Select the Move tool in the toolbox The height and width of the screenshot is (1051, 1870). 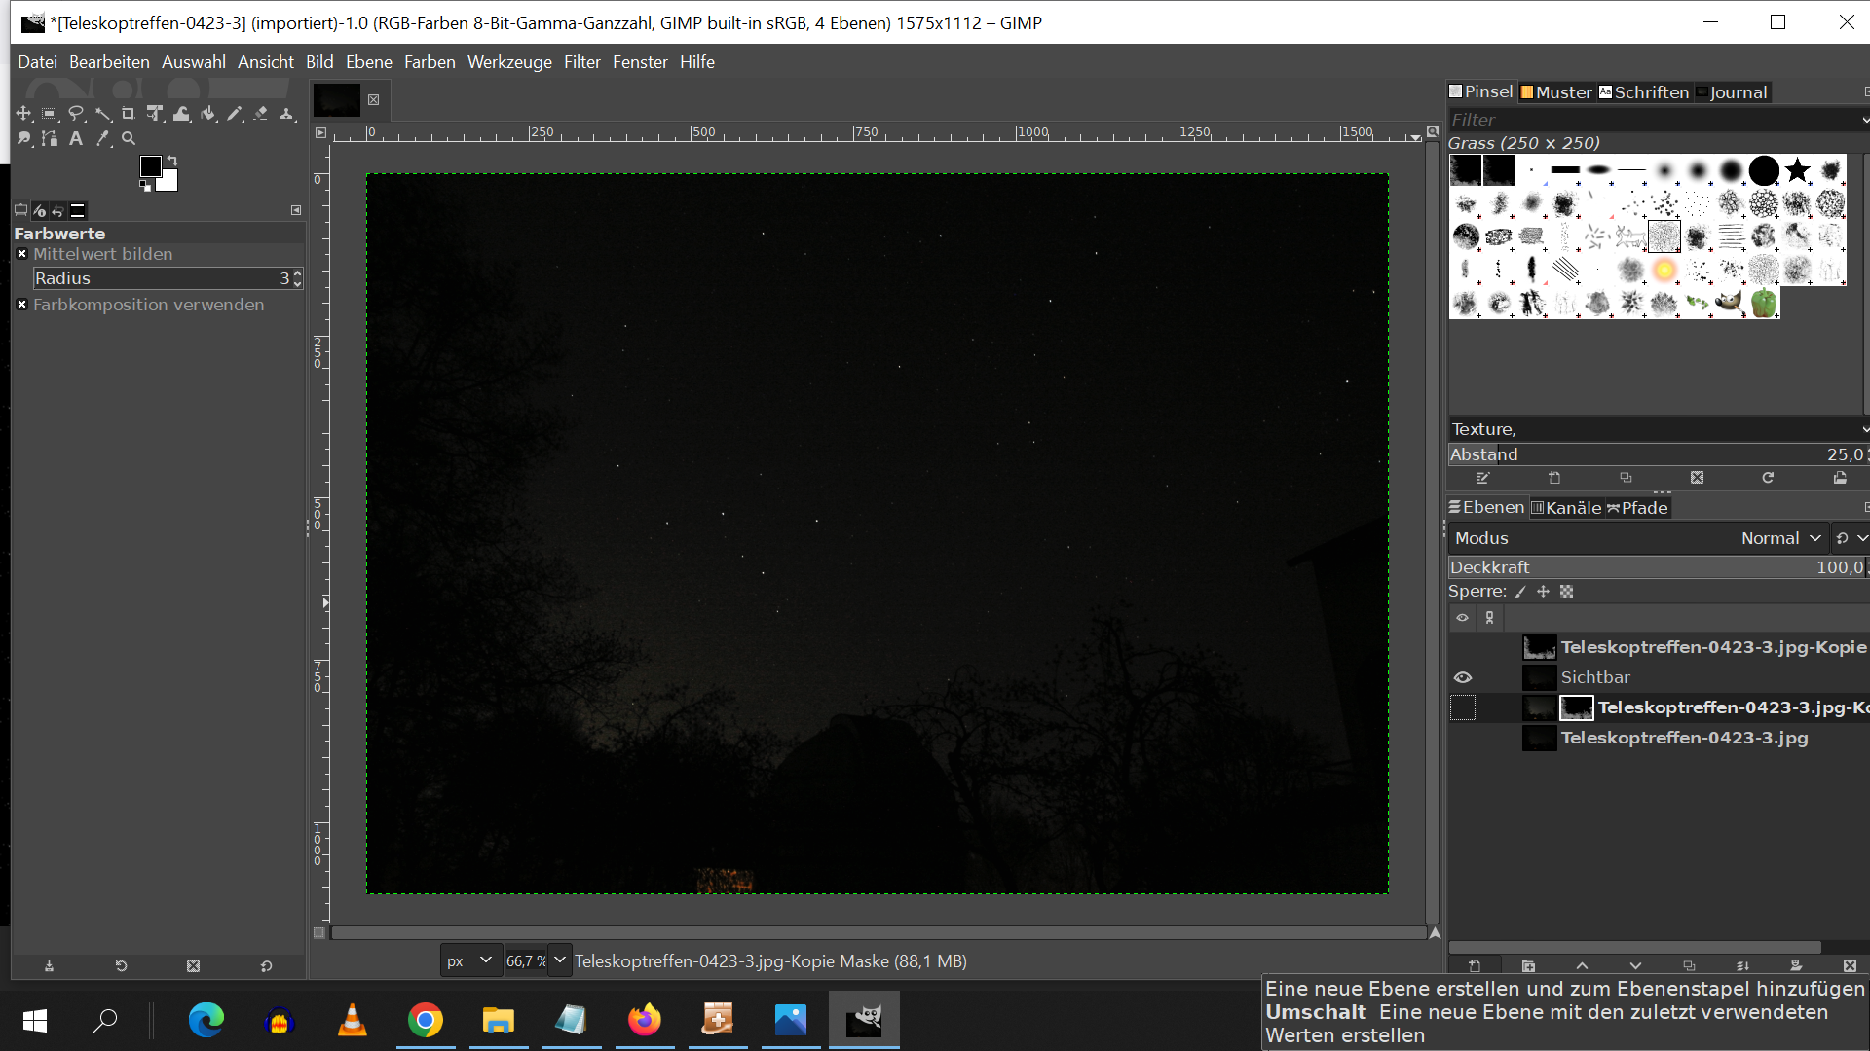[x=23, y=114]
